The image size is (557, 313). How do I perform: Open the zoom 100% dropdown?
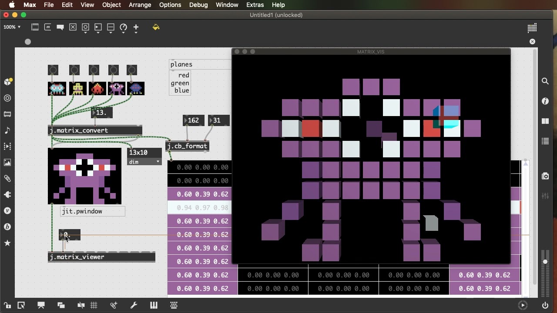pyautogui.click(x=12, y=27)
